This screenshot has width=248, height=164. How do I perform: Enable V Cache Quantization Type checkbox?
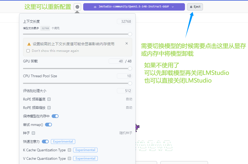[x=69, y=158]
